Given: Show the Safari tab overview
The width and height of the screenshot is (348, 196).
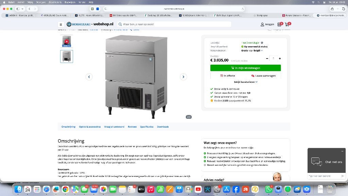Looking at the screenshot, I should (344, 9).
